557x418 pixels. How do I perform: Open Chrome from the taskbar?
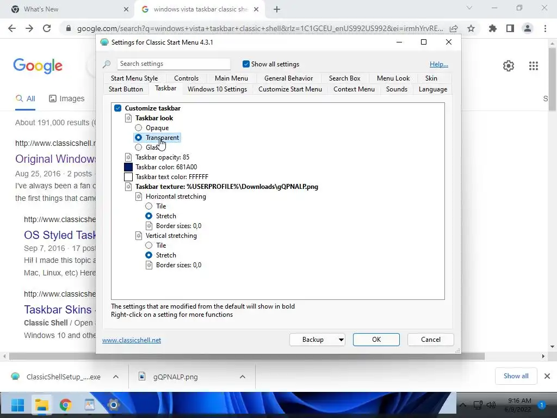(65, 405)
